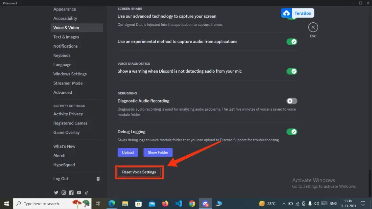The width and height of the screenshot is (372, 209).
Task: Click the TeraBox cloud widget
Action: pyautogui.click(x=298, y=13)
